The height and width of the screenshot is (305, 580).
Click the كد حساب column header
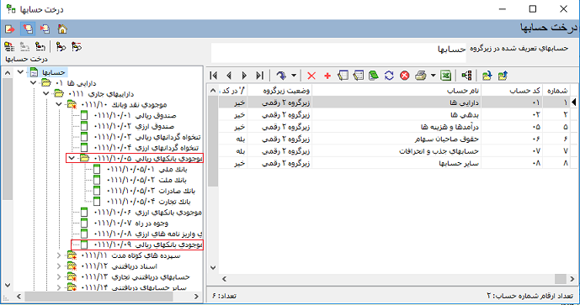click(x=512, y=91)
